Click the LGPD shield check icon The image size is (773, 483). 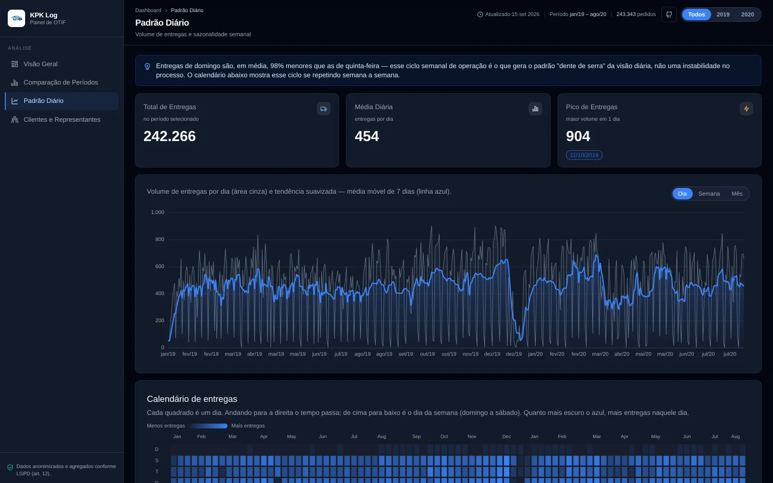10,468
